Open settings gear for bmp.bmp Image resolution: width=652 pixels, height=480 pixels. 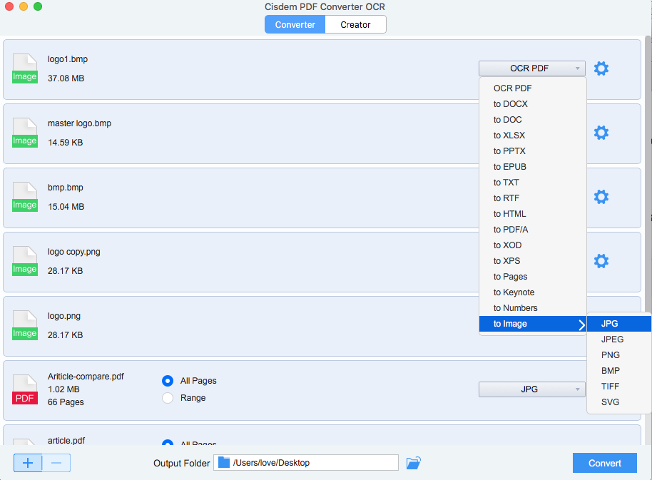click(601, 197)
